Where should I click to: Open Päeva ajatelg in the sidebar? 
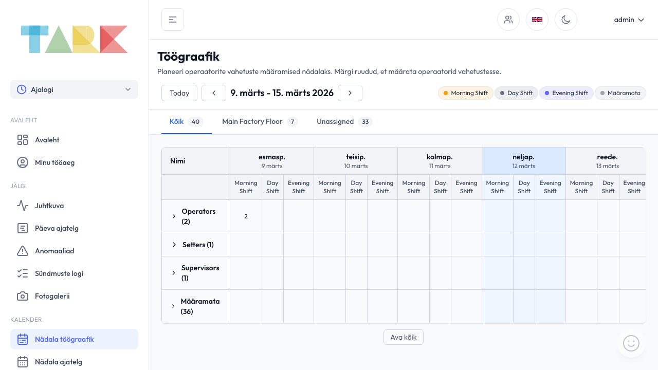coord(74,228)
